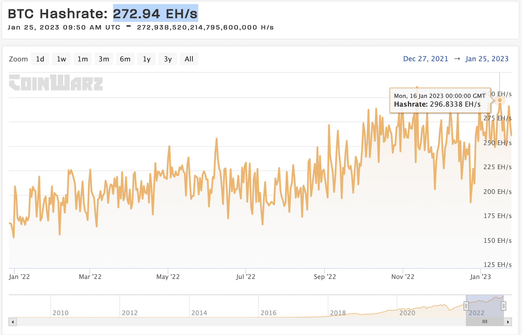Click the 250 EH/s y-axis label
The width and height of the screenshot is (522, 335).
pyautogui.click(x=498, y=143)
